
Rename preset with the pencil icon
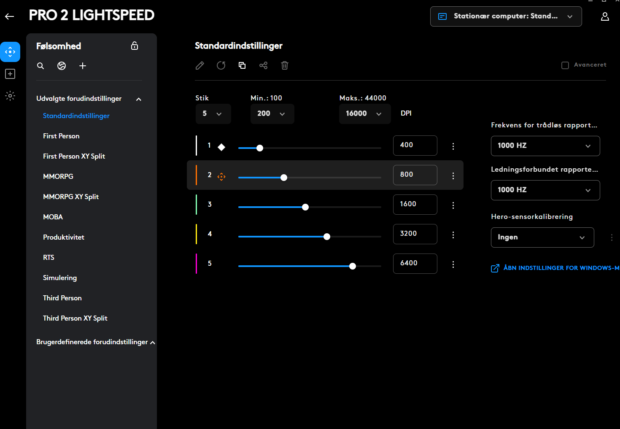click(200, 65)
